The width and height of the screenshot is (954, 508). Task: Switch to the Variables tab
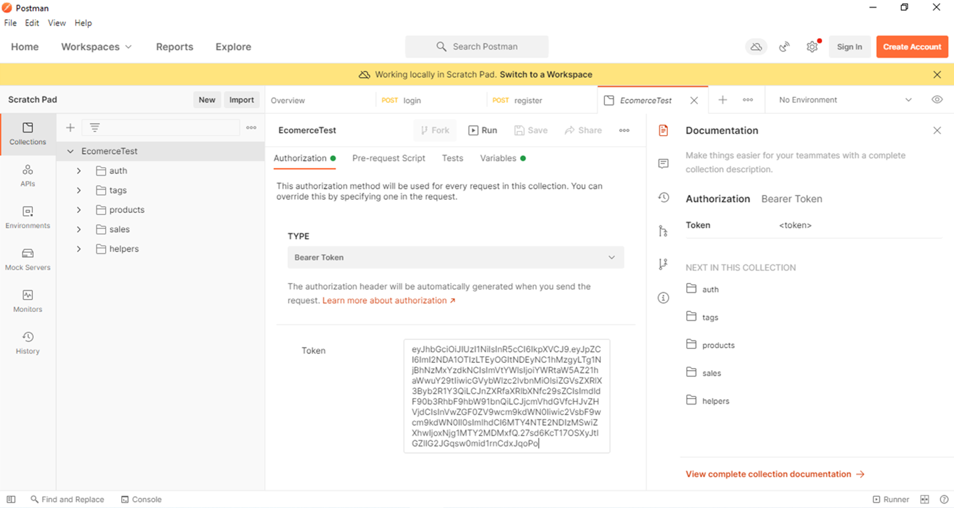click(502, 158)
